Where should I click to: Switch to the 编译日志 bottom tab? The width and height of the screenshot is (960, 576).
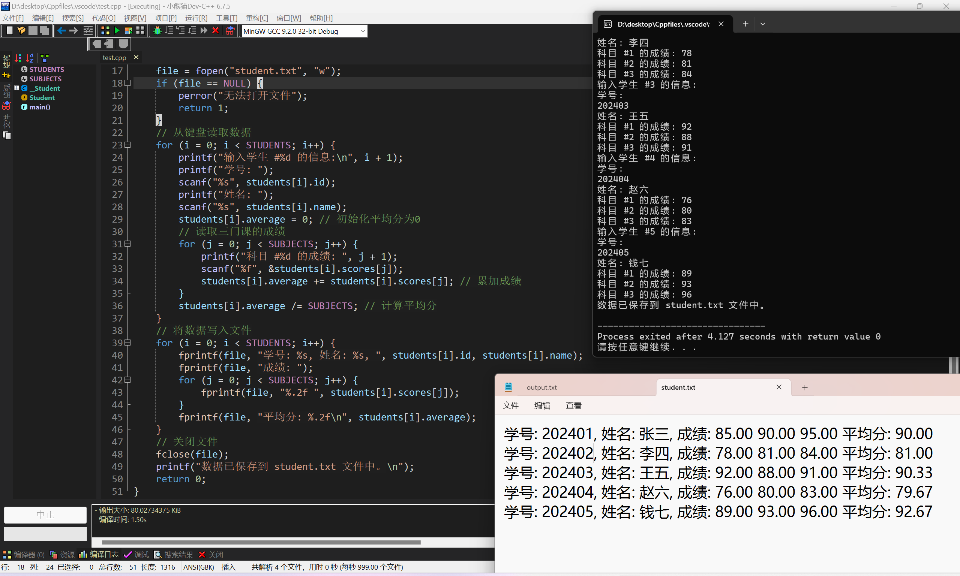(99, 554)
